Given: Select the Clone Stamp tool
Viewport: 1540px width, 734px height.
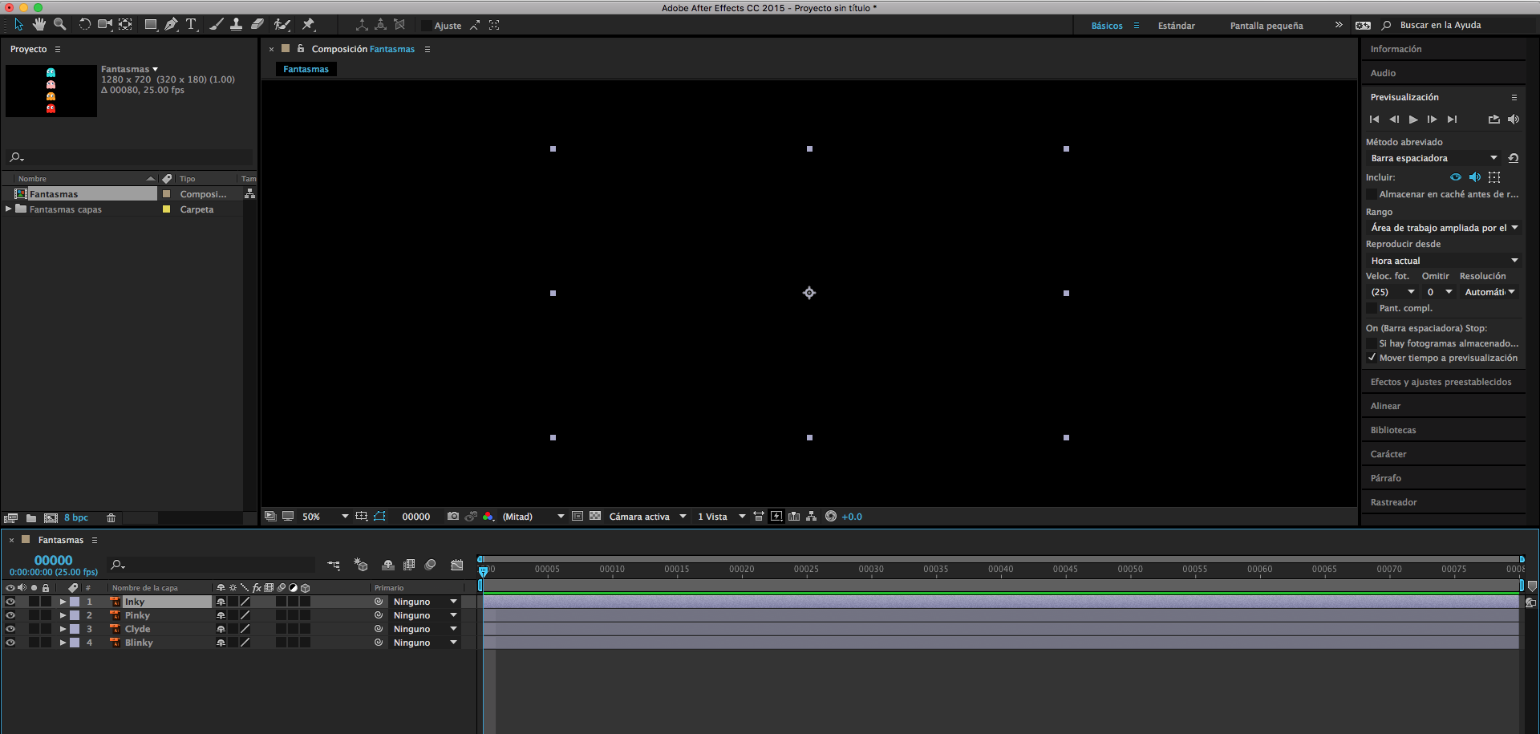Looking at the screenshot, I should pyautogui.click(x=237, y=25).
